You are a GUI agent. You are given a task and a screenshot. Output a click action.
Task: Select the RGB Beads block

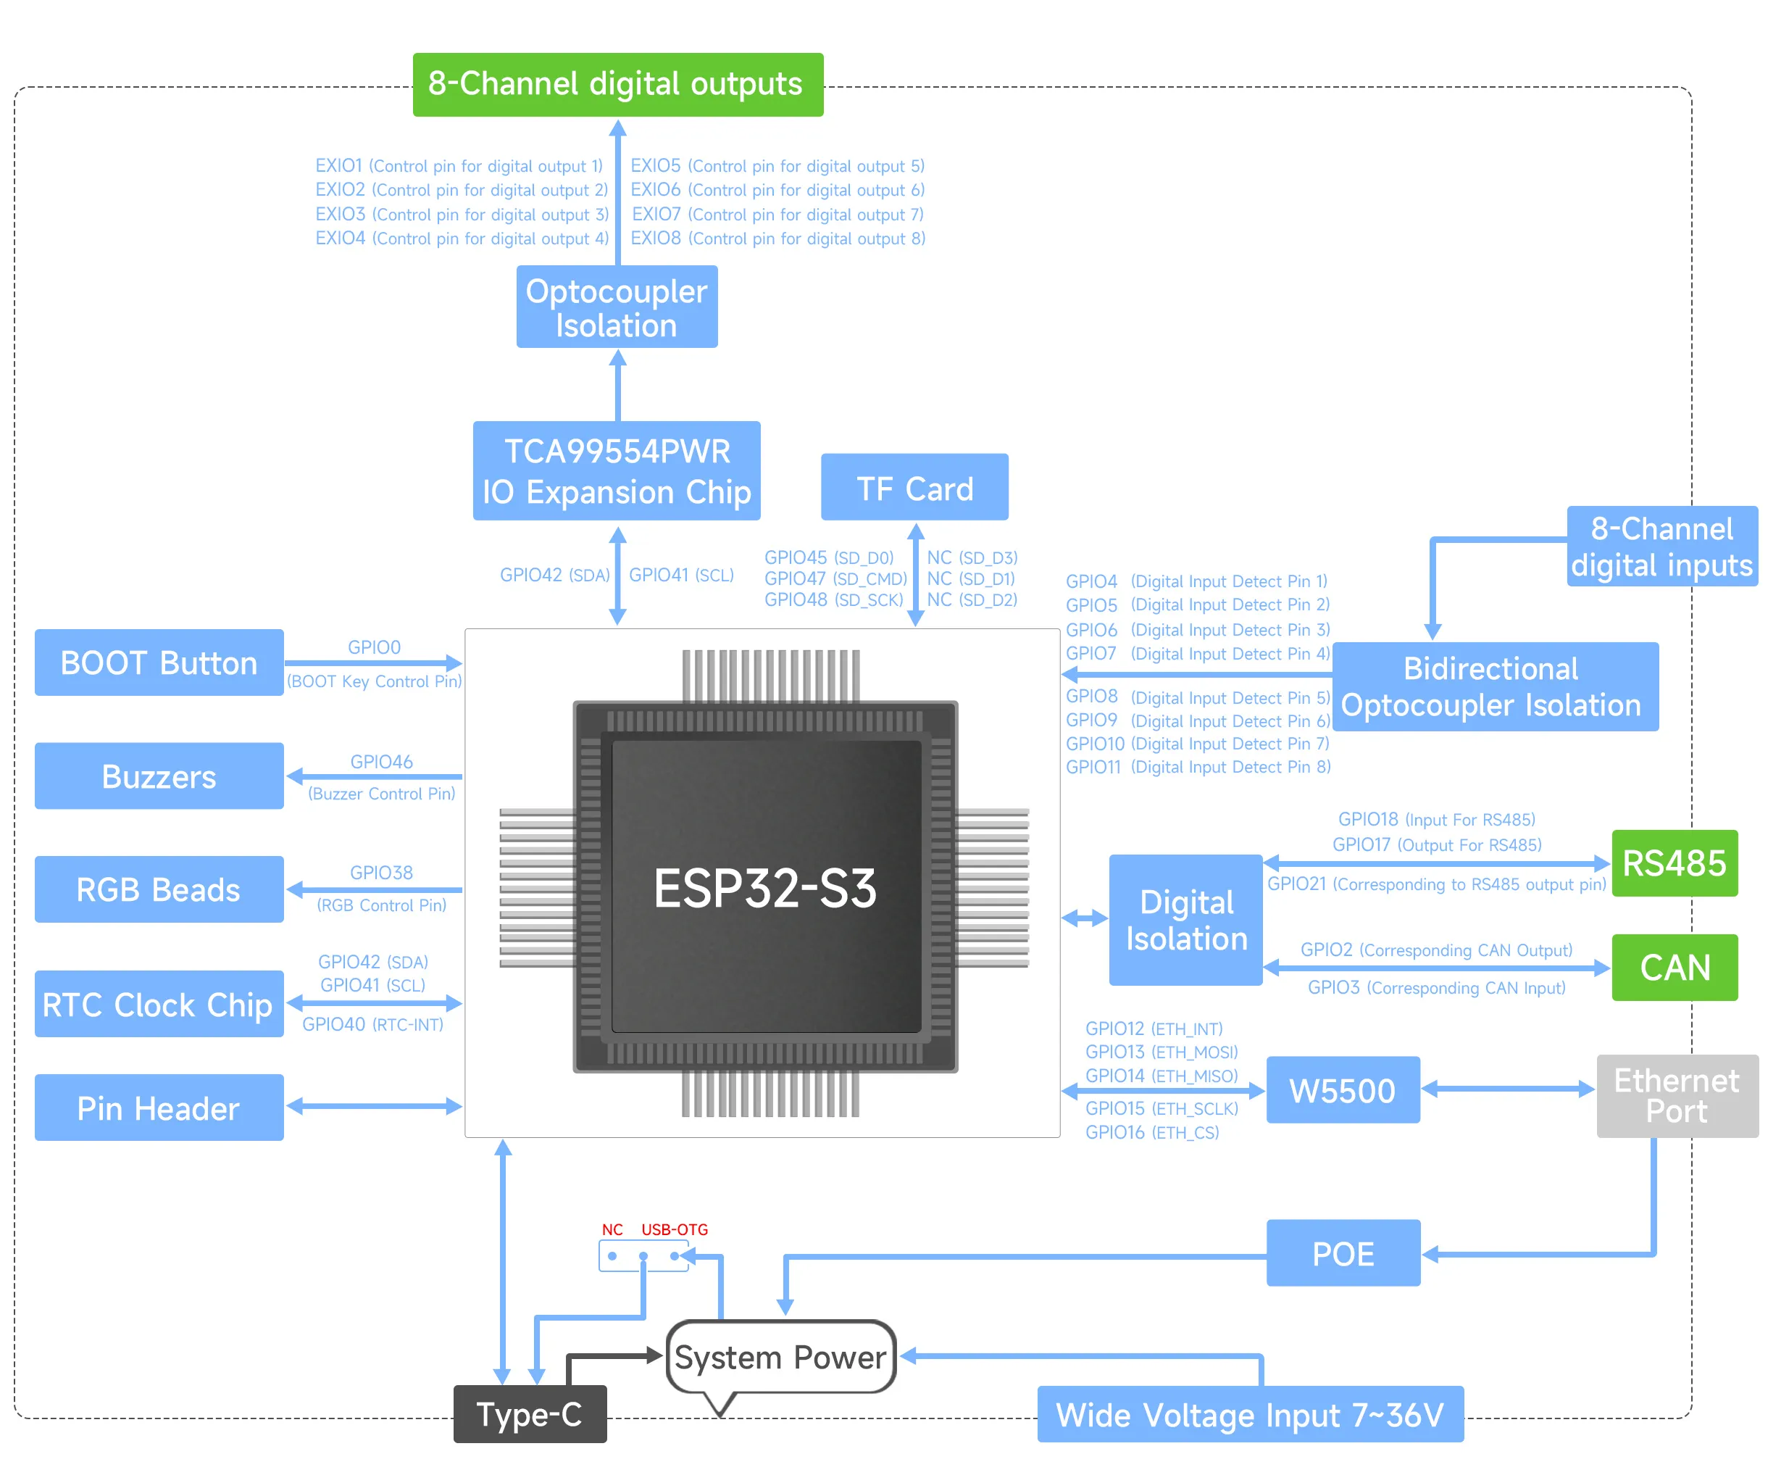[x=159, y=889]
